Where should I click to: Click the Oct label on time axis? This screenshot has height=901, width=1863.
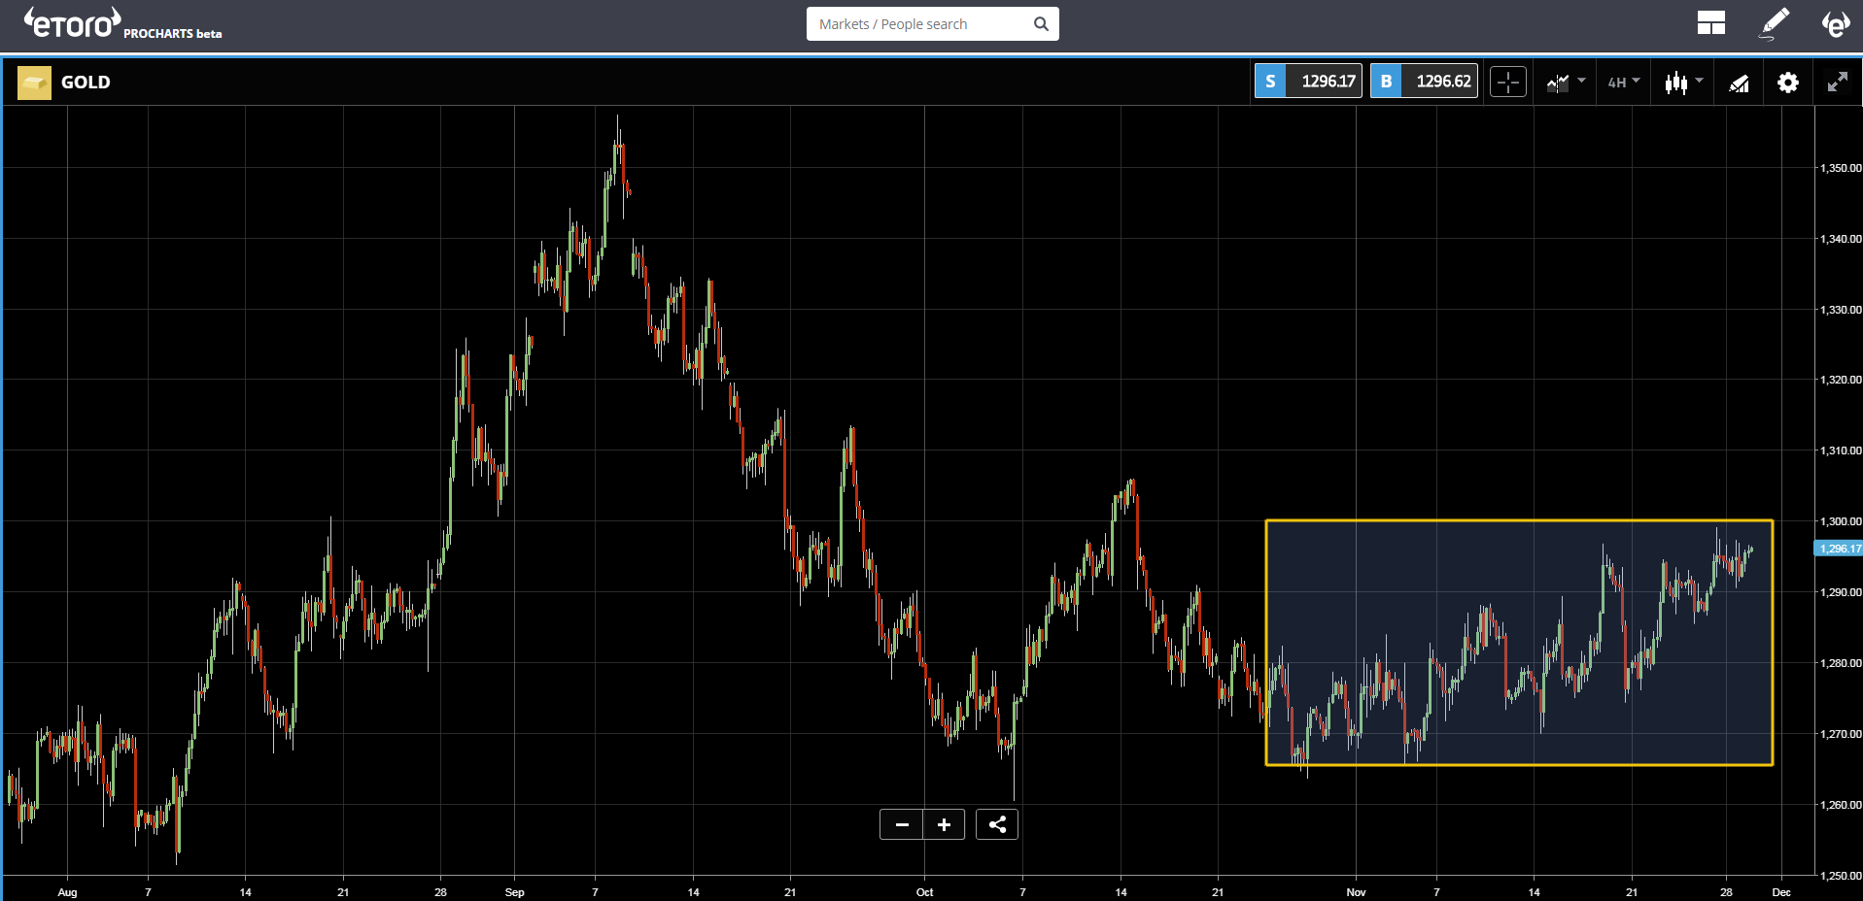pos(924,892)
